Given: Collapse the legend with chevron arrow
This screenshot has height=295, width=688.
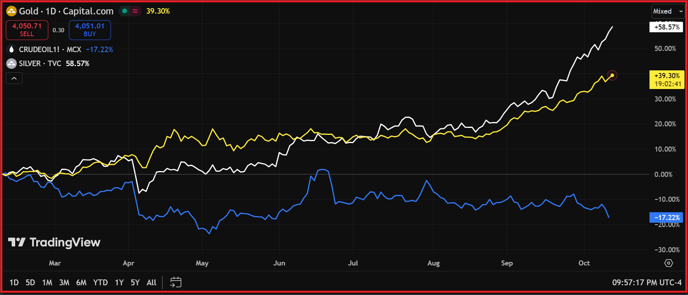Looking at the screenshot, I should (14, 79).
